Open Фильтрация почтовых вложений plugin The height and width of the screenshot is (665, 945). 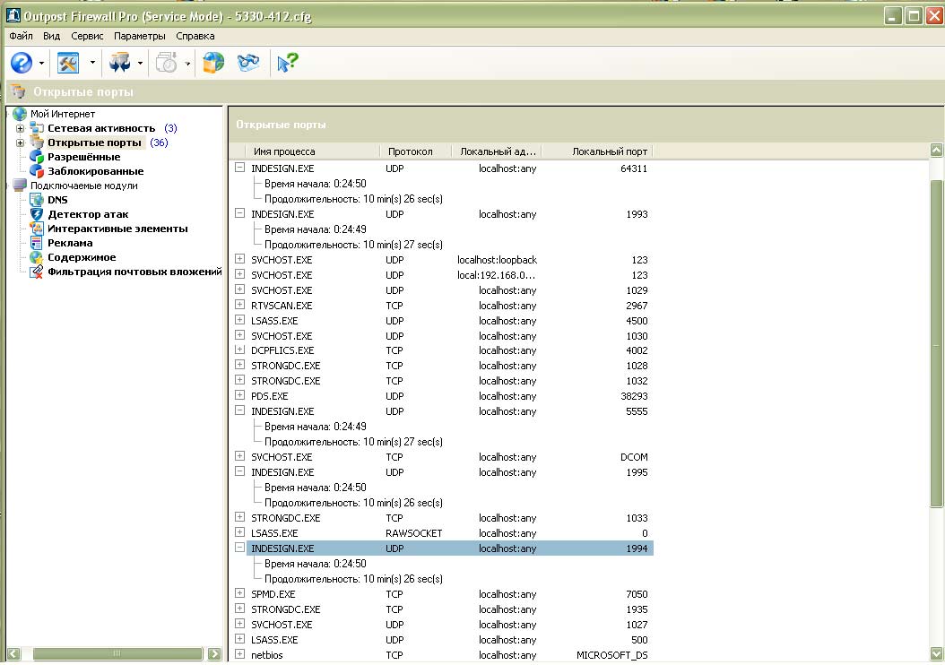(x=134, y=272)
